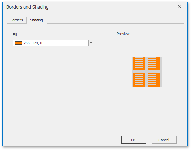Click the Borders and Shading title text

(x=27, y=7)
